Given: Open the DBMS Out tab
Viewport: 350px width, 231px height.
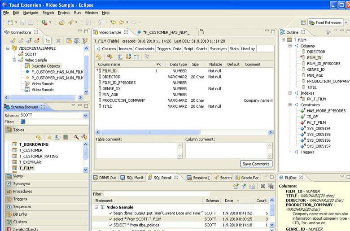Looking at the screenshot, I should coord(105,178).
